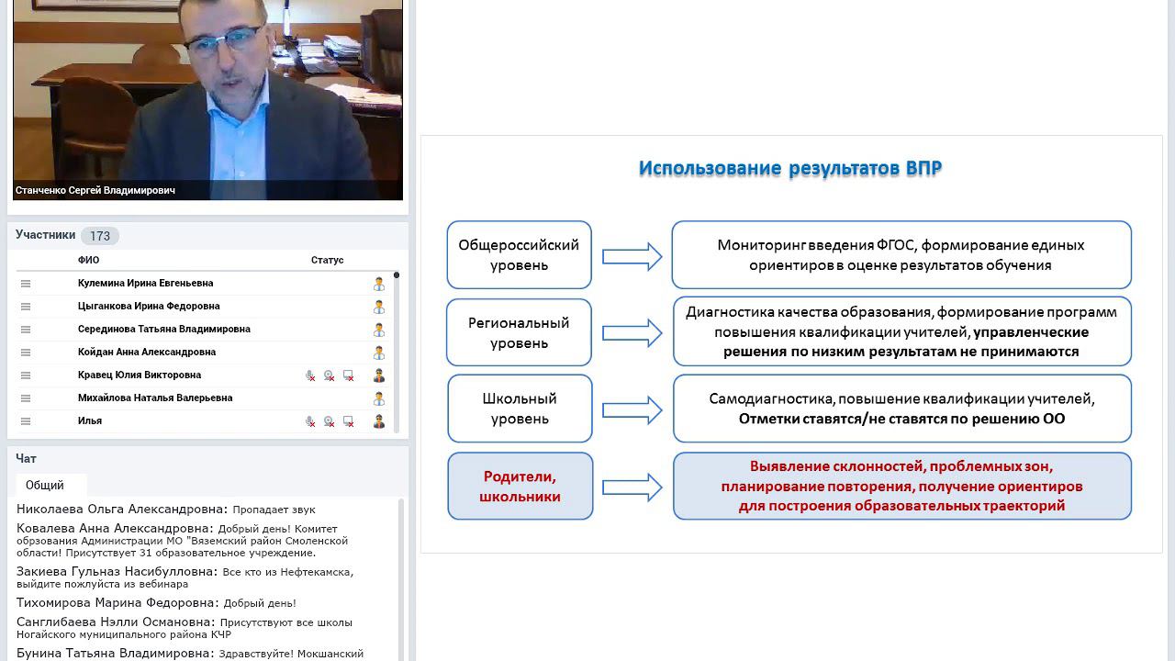Click user role icon for Цыганкова Ирина Федоровна
The width and height of the screenshot is (1175, 661).
378,307
